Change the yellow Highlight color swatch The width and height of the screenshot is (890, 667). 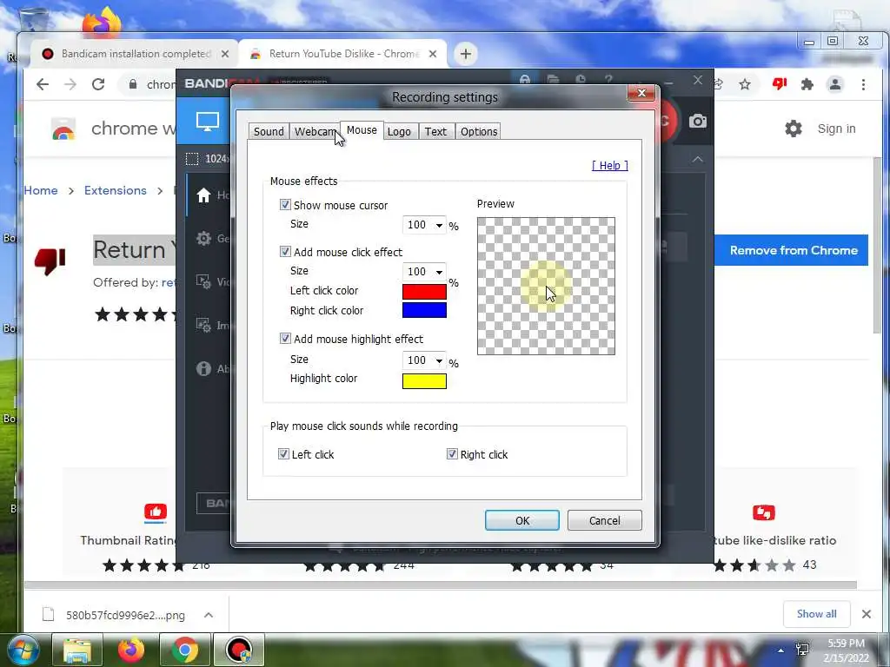click(424, 381)
